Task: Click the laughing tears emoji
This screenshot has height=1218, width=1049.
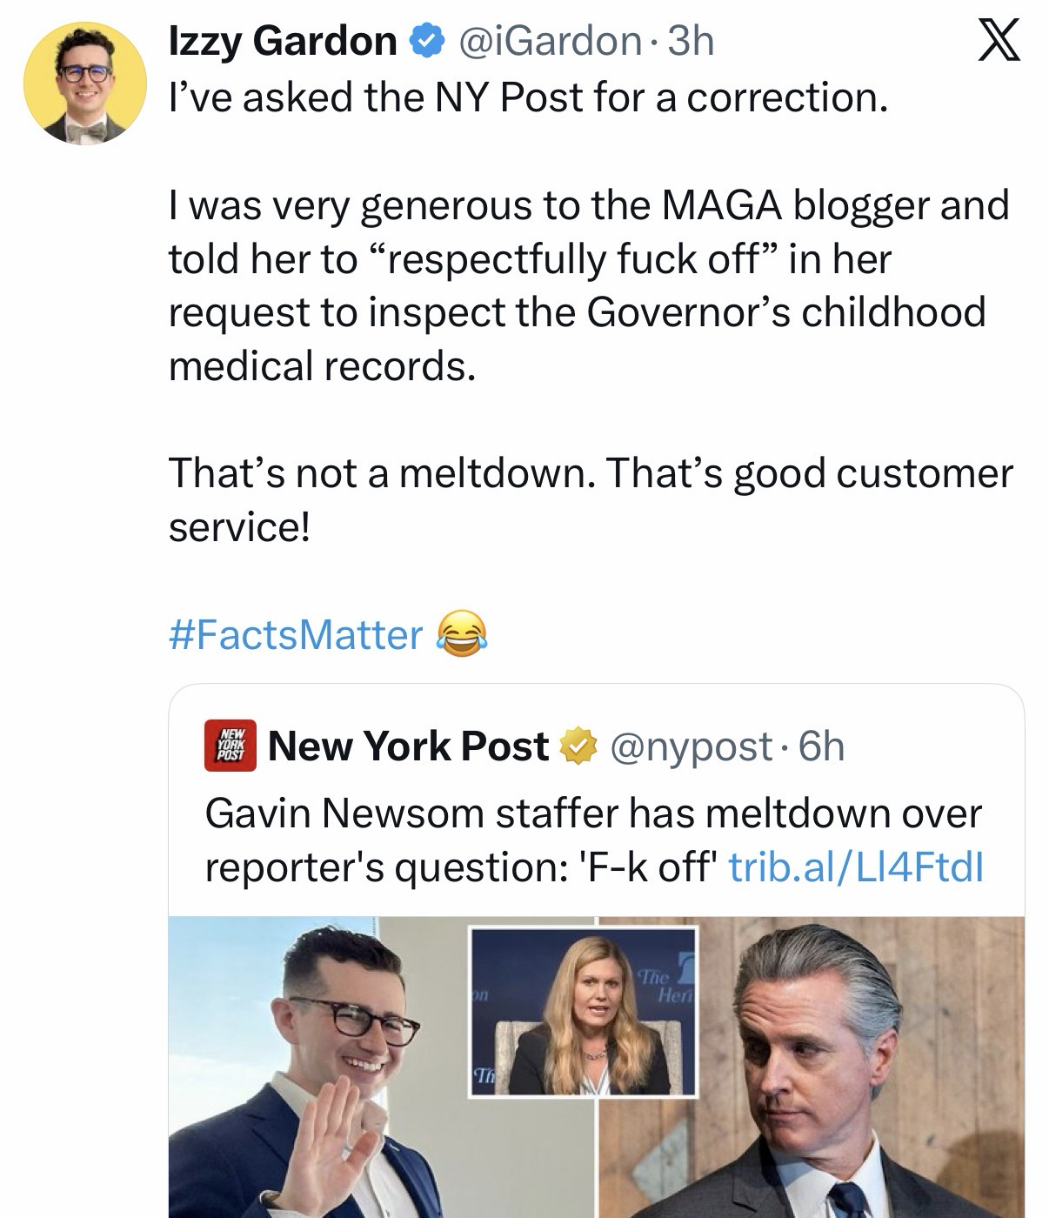Action: tap(461, 633)
